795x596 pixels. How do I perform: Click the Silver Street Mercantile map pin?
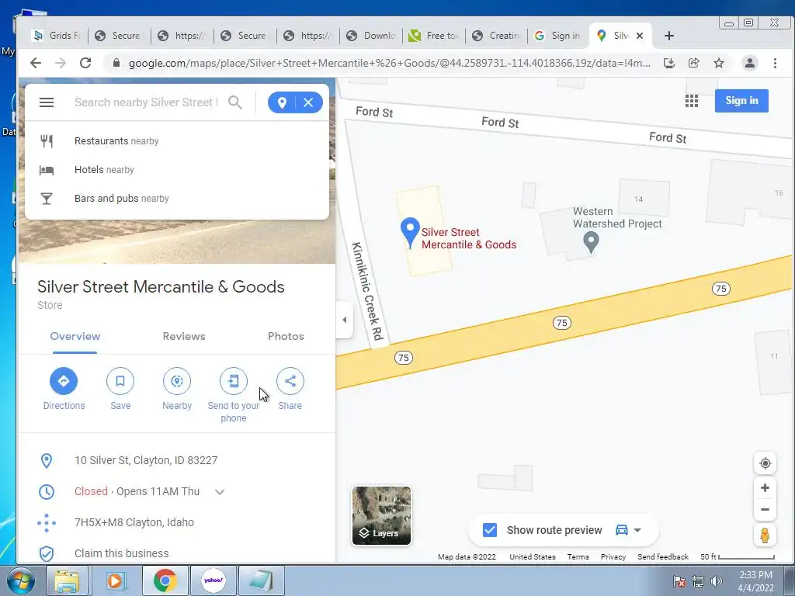pos(410,232)
